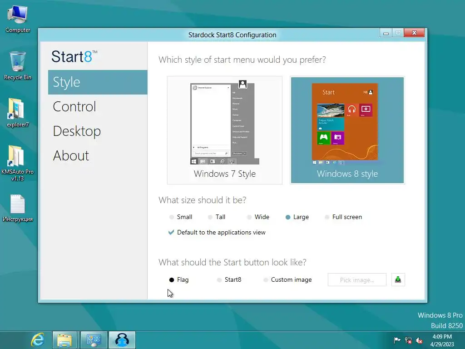The width and height of the screenshot is (465, 349).
Task: Select the Wide size option
Action: 258,217
